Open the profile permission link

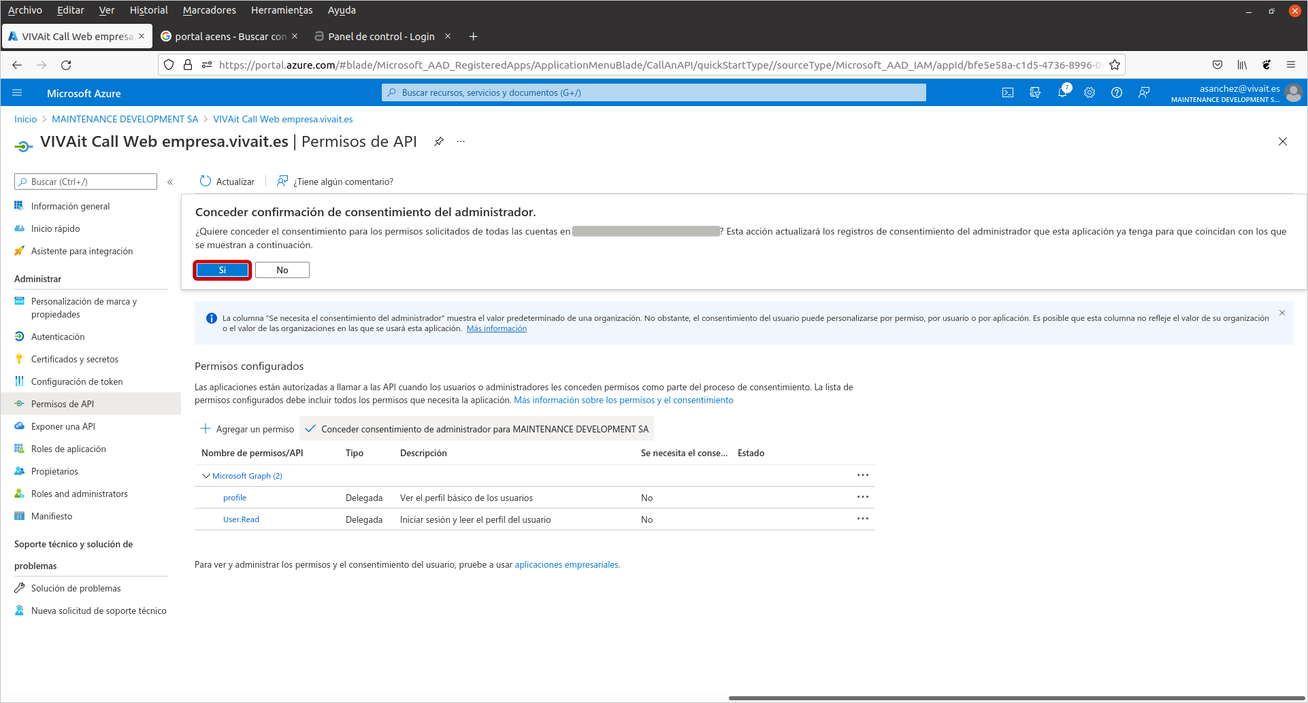pos(235,498)
